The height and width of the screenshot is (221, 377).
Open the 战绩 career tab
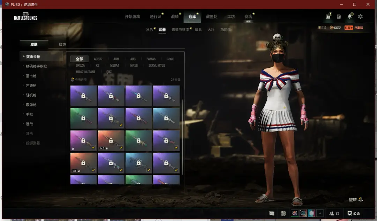point(175,17)
